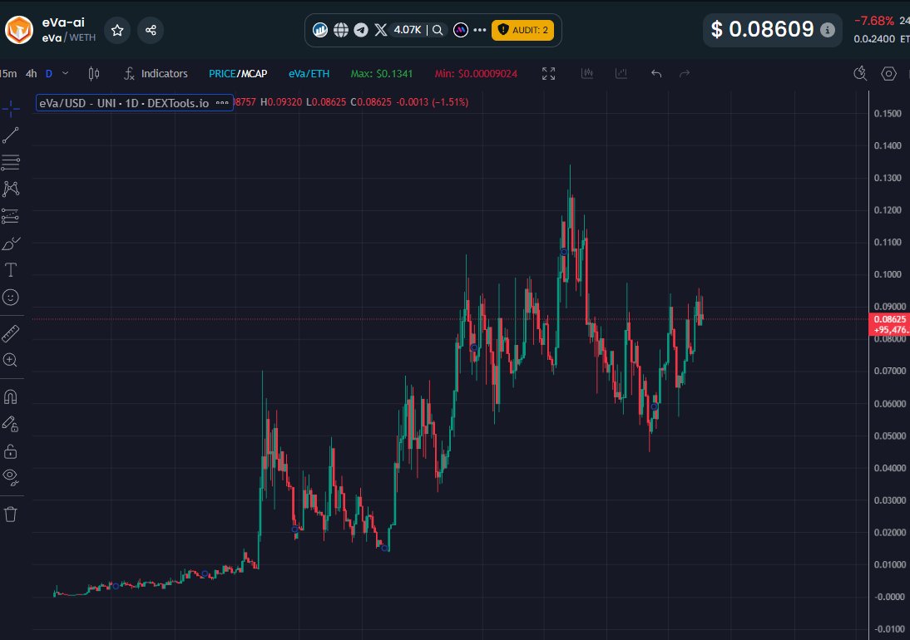Open the AUDIT: 2 badge
This screenshot has width=910, height=640.
522,30
